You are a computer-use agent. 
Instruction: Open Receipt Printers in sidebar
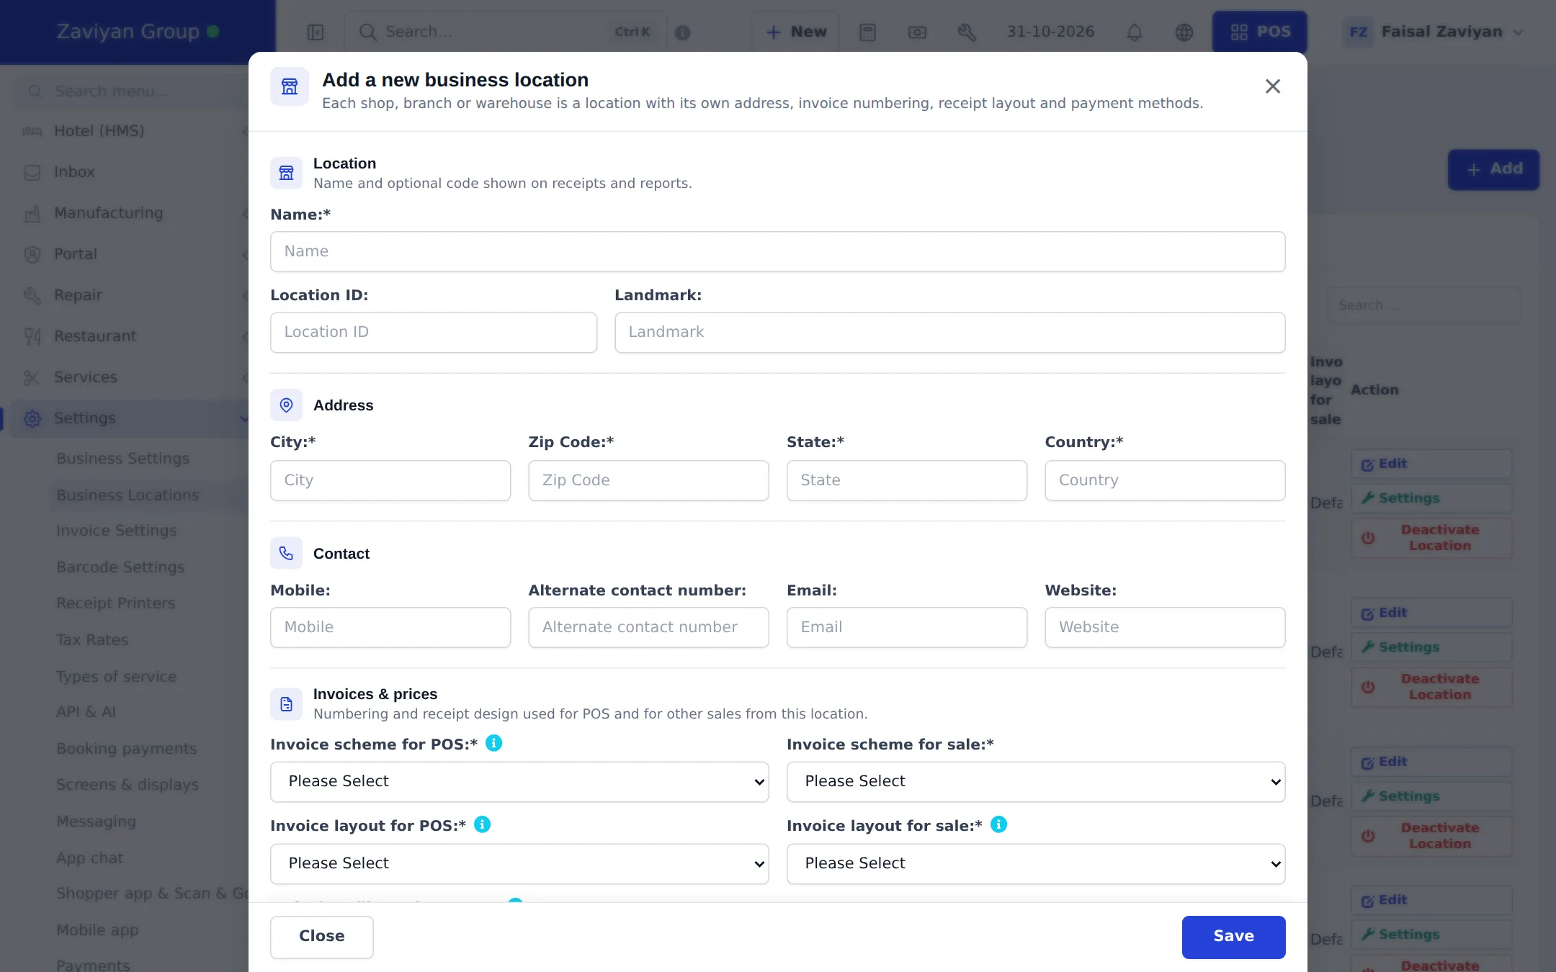[x=116, y=603]
